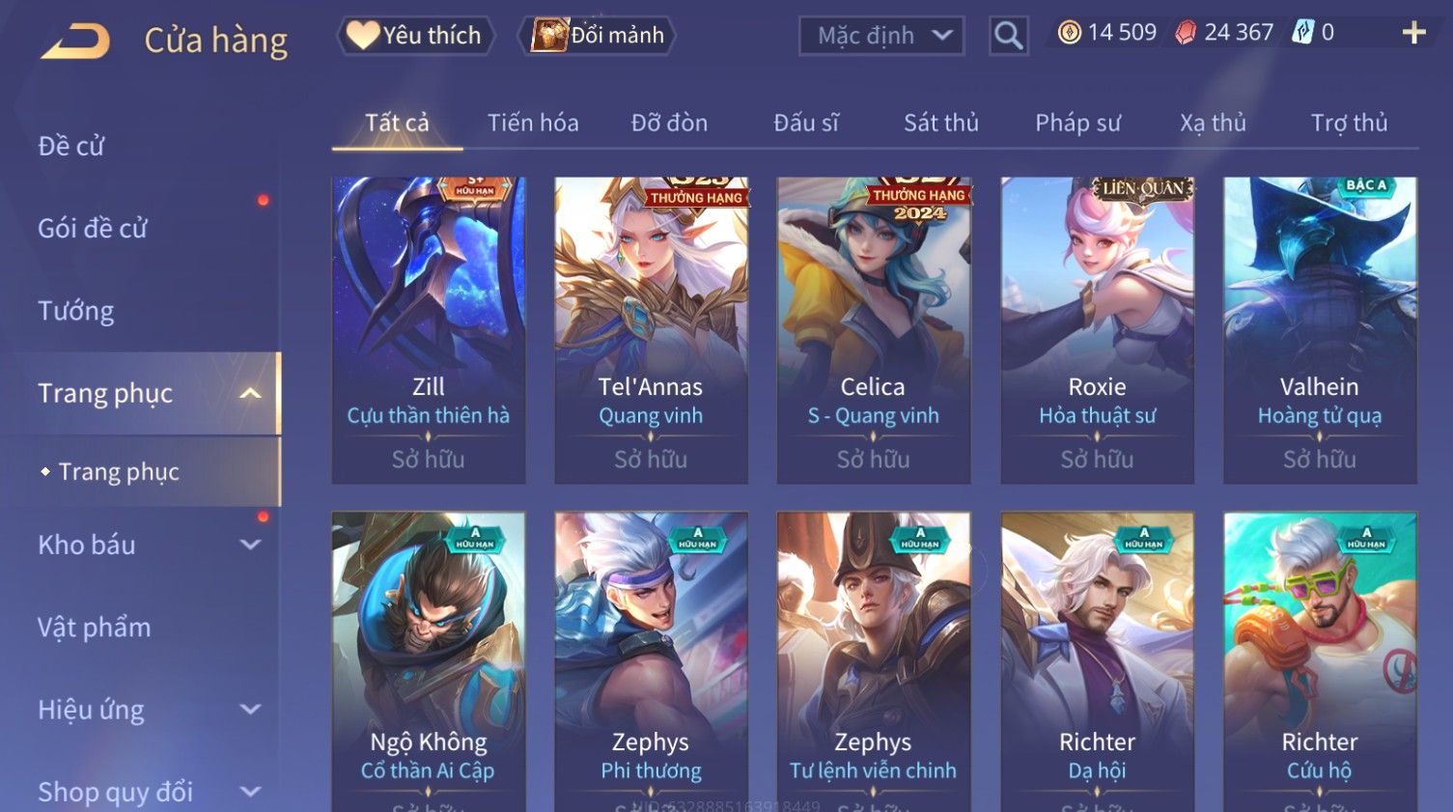Tap the red ruby currency icon

[1185, 33]
